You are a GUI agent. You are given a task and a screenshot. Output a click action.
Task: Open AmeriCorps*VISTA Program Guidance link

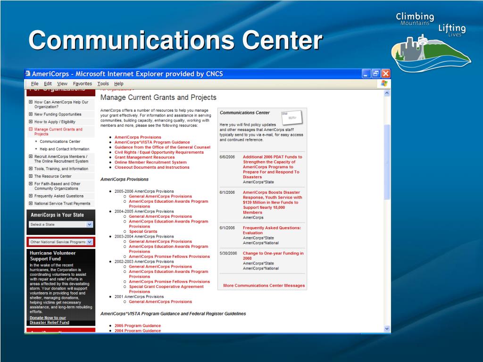[152, 142]
